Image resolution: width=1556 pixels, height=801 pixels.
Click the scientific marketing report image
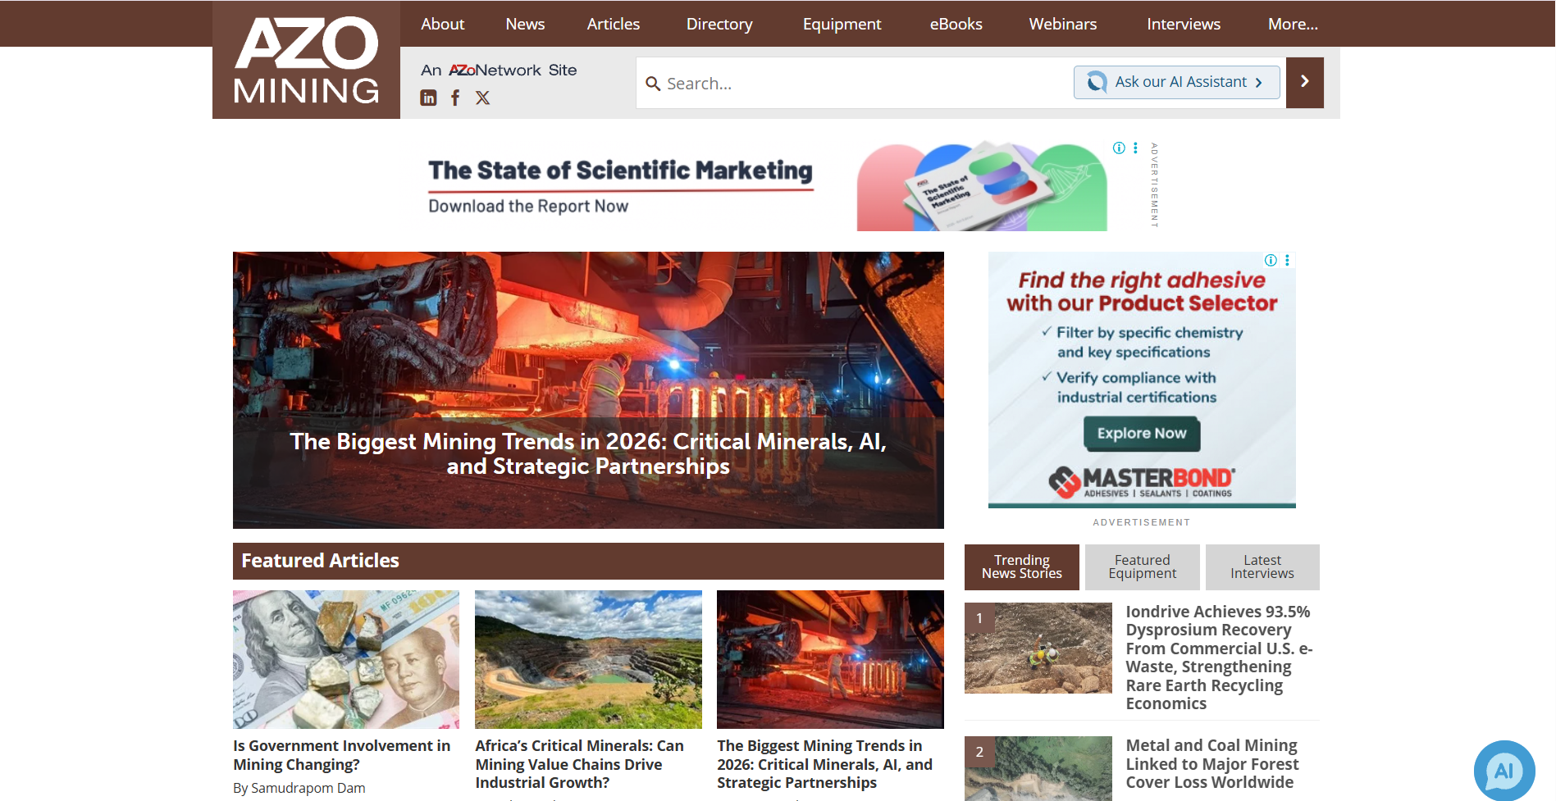pos(982,187)
